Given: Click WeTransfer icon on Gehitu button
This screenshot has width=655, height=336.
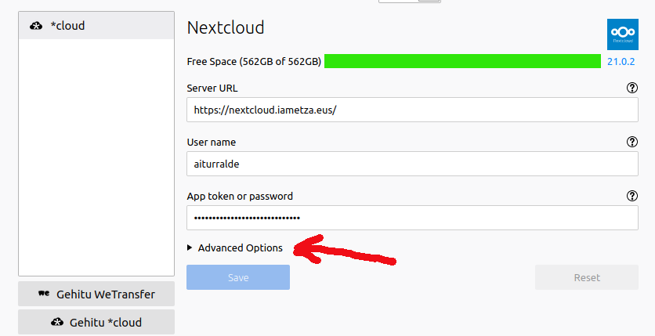Looking at the screenshot, I should click(x=44, y=294).
